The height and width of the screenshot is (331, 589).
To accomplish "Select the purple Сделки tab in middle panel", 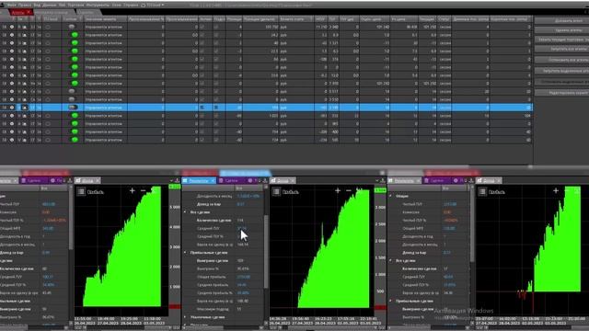I will pyautogui.click(x=231, y=180).
